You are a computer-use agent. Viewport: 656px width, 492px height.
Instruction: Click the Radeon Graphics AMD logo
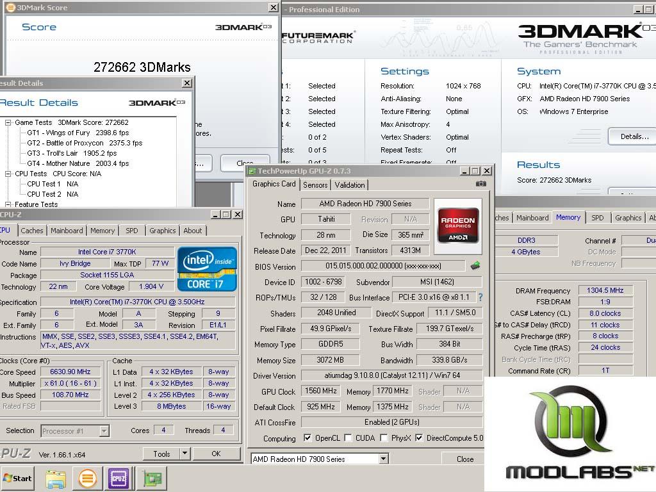pos(458,226)
